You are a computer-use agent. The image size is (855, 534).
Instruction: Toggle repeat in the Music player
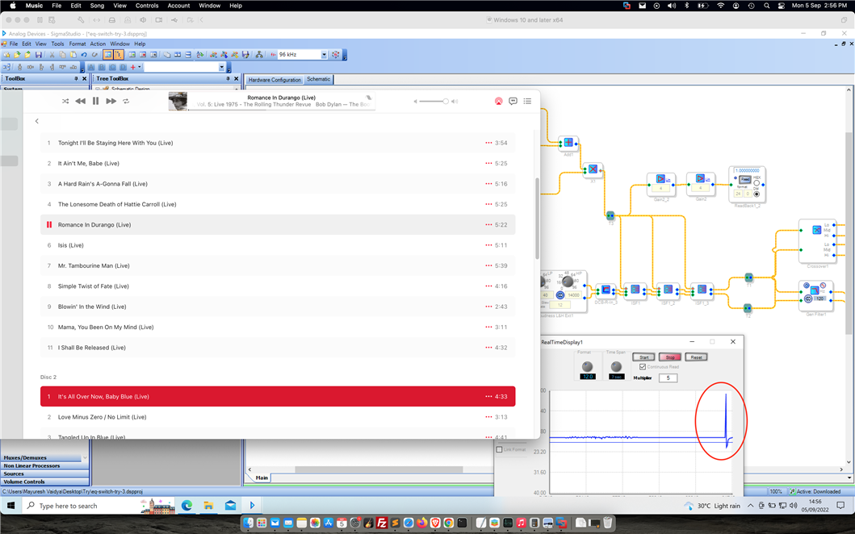click(126, 101)
